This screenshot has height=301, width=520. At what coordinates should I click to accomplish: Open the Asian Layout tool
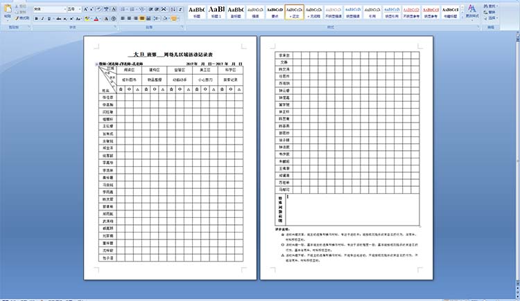[x=164, y=9]
